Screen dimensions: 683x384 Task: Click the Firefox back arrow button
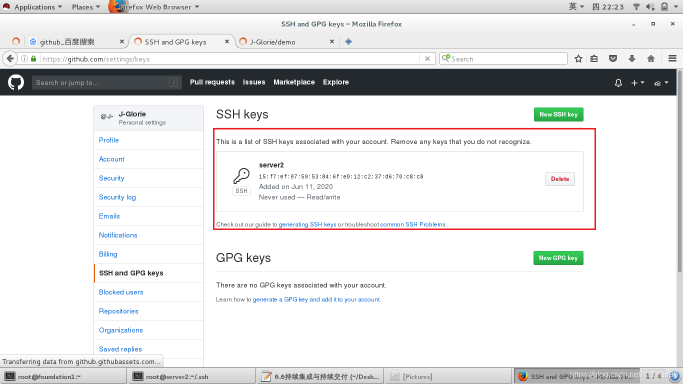tap(10, 58)
